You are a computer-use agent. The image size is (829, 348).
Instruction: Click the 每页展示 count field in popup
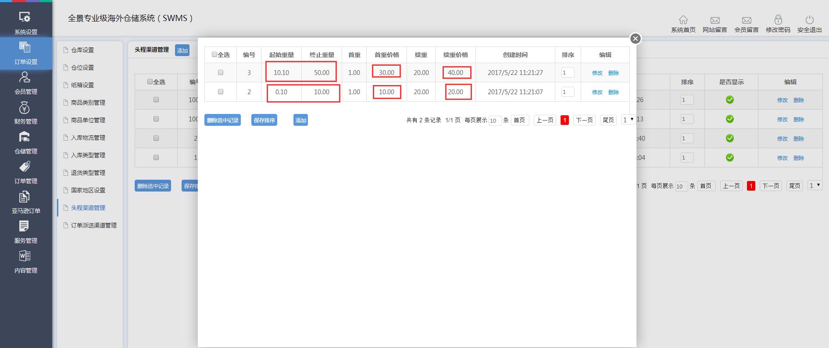coord(494,121)
